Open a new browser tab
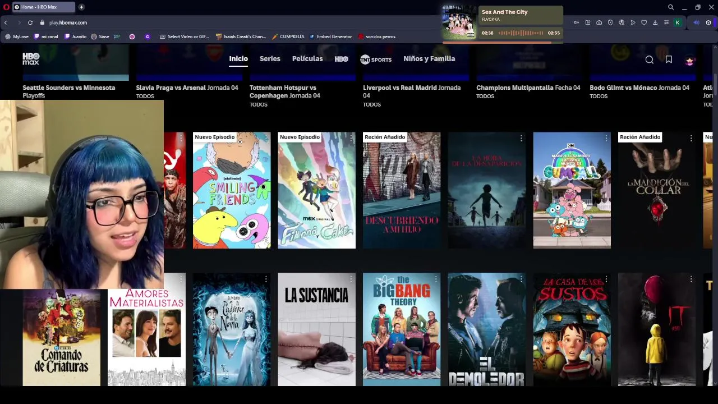The width and height of the screenshot is (718, 404). tap(81, 7)
